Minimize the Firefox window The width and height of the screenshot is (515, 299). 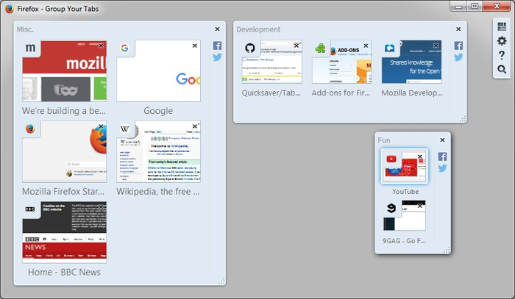click(x=458, y=7)
